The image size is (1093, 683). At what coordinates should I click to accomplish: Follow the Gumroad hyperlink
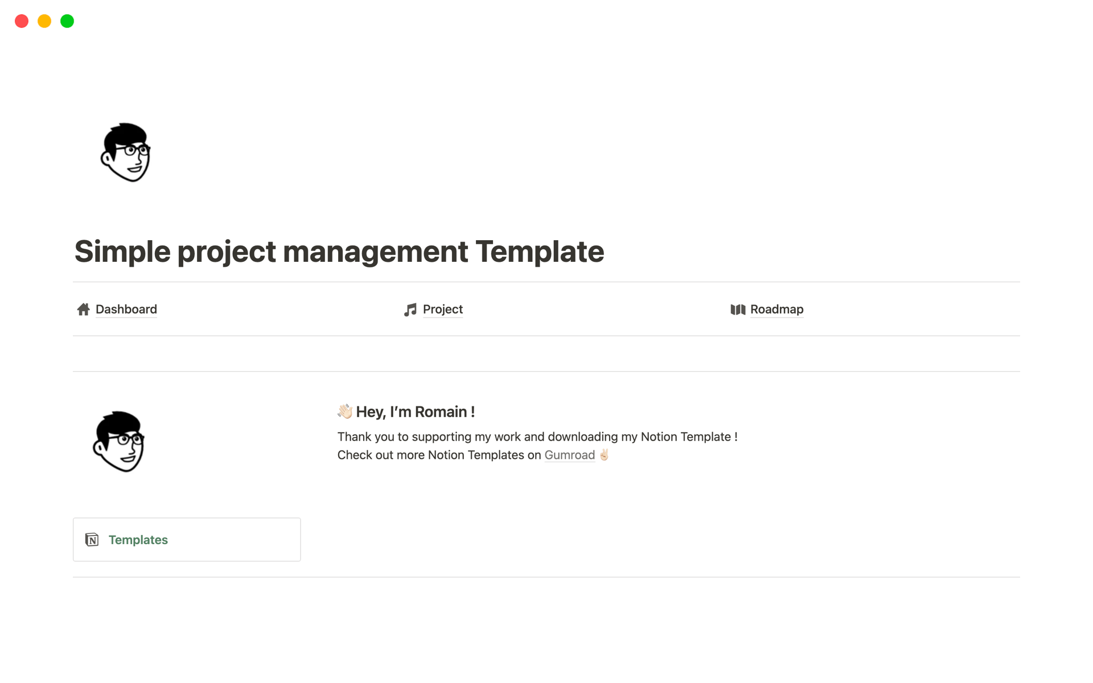pos(569,455)
